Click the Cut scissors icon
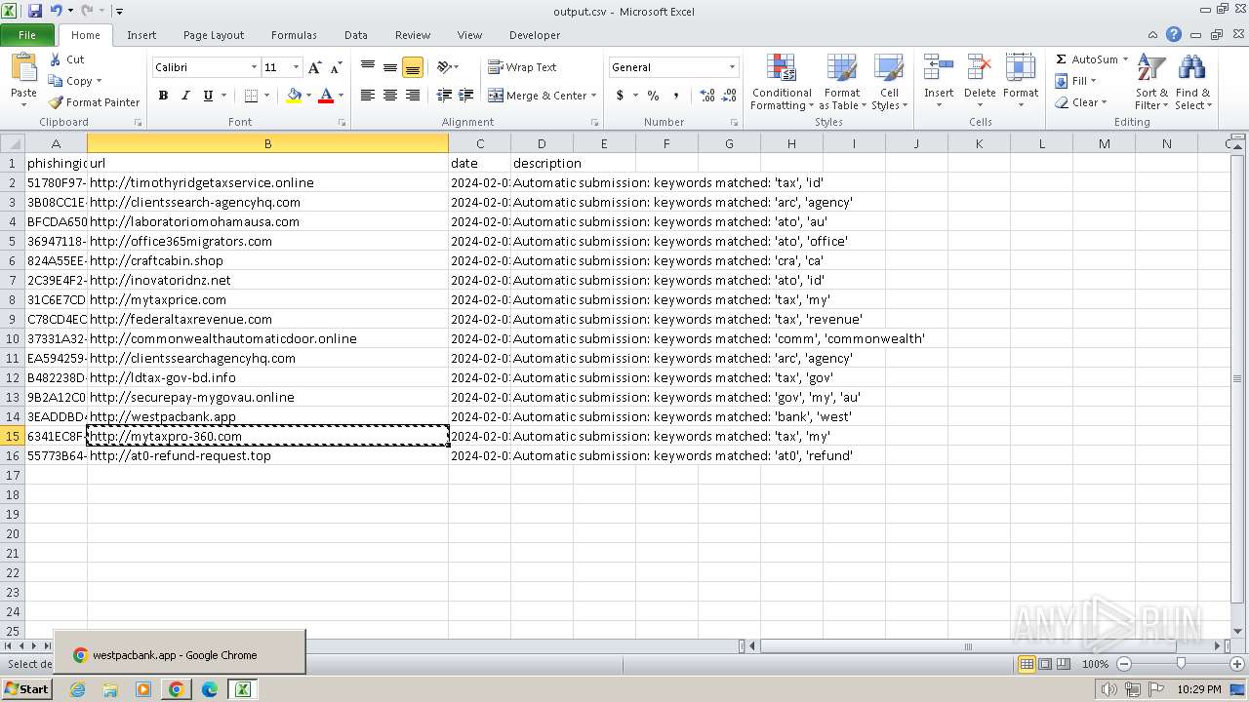Screen dimensions: 1249x702 [x=55, y=59]
